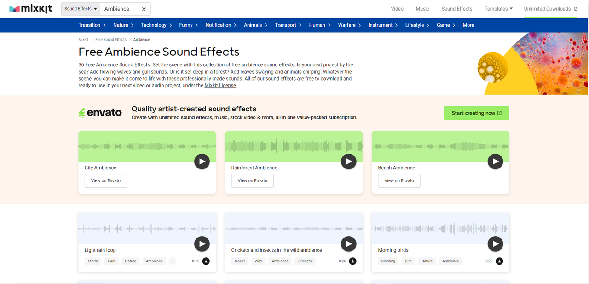Expand the Templates dropdown in header
Screen dimensions: 589x284
pyautogui.click(x=498, y=9)
